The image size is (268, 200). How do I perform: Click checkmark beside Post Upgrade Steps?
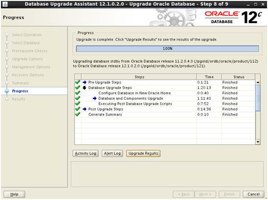(78, 109)
